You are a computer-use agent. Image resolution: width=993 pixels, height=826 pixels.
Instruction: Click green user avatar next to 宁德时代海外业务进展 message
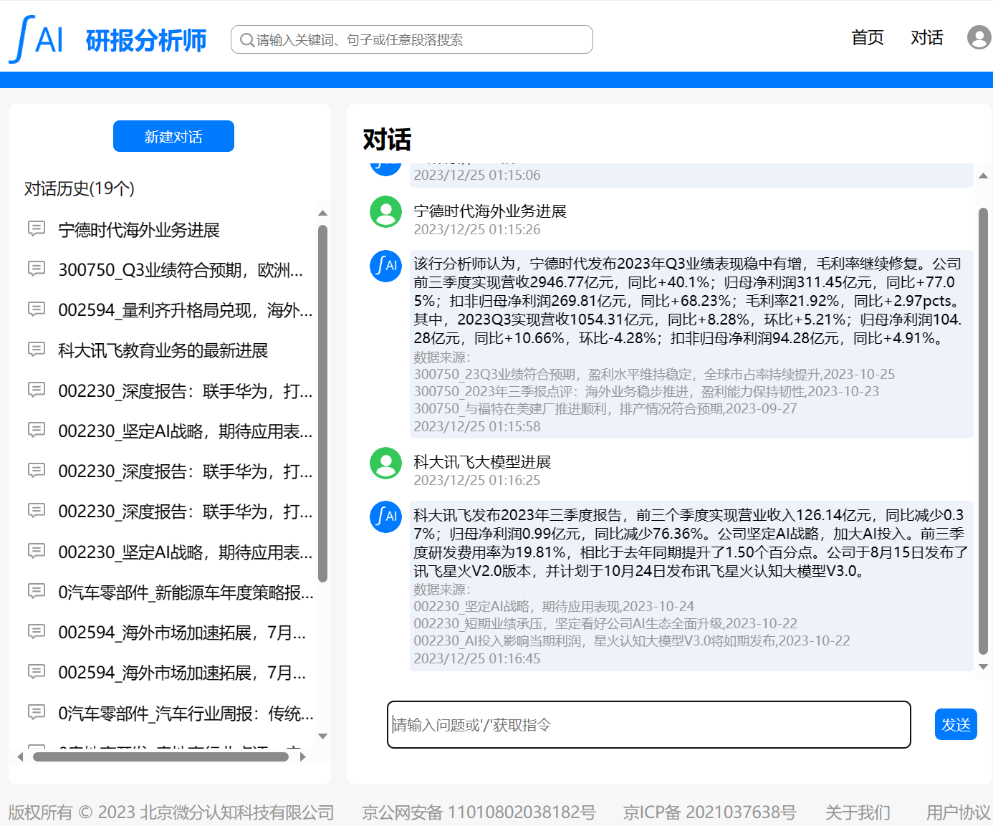click(x=385, y=212)
